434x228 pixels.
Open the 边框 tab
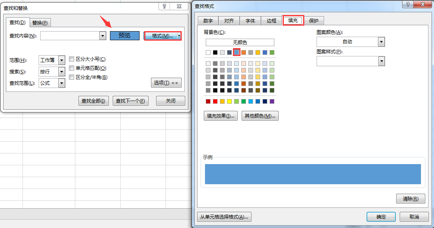click(272, 21)
